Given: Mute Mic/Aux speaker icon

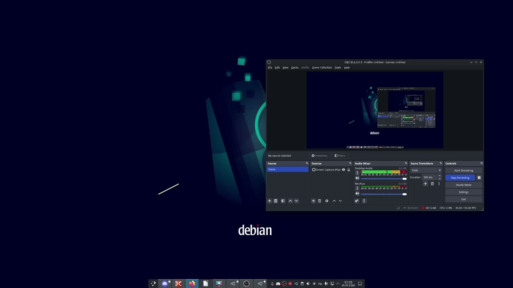Looking at the screenshot, I should coord(357,194).
